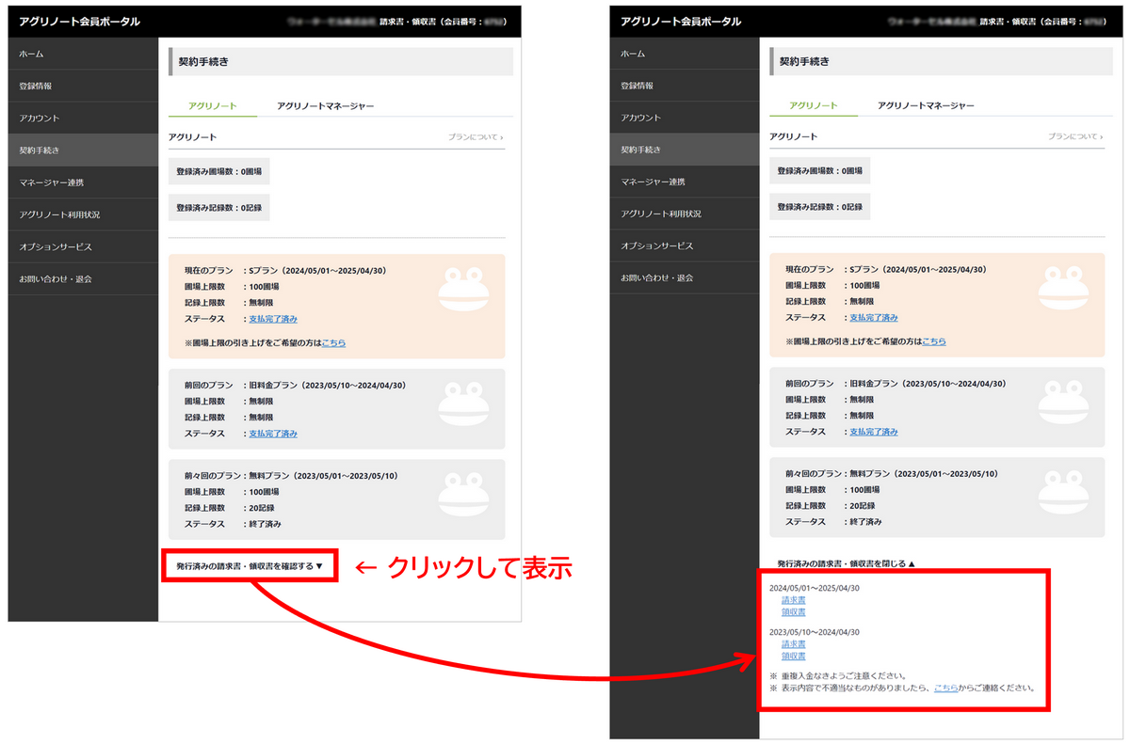Open the プランについて link in right screenshot
1130x744 pixels.
[x=1075, y=136]
